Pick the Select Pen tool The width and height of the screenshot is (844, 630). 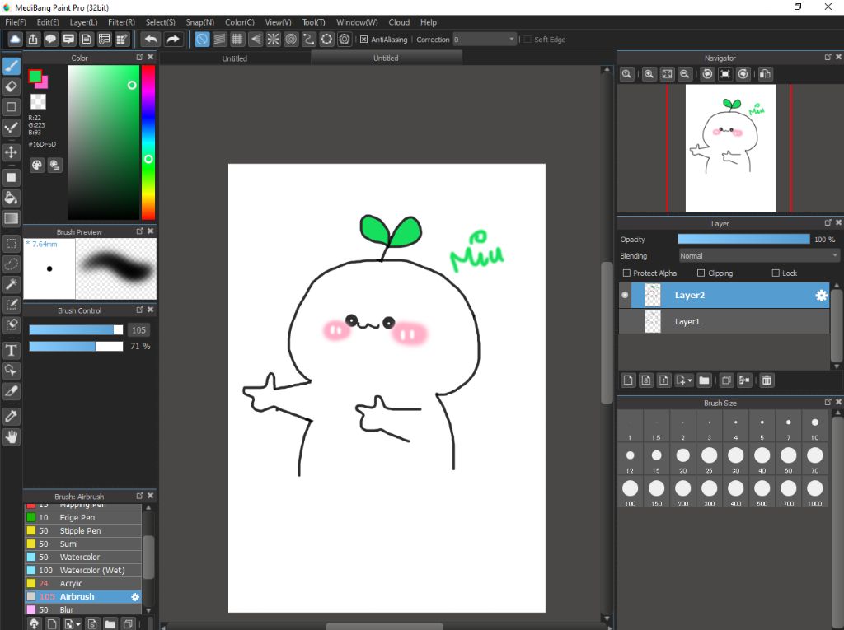(12, 305)
